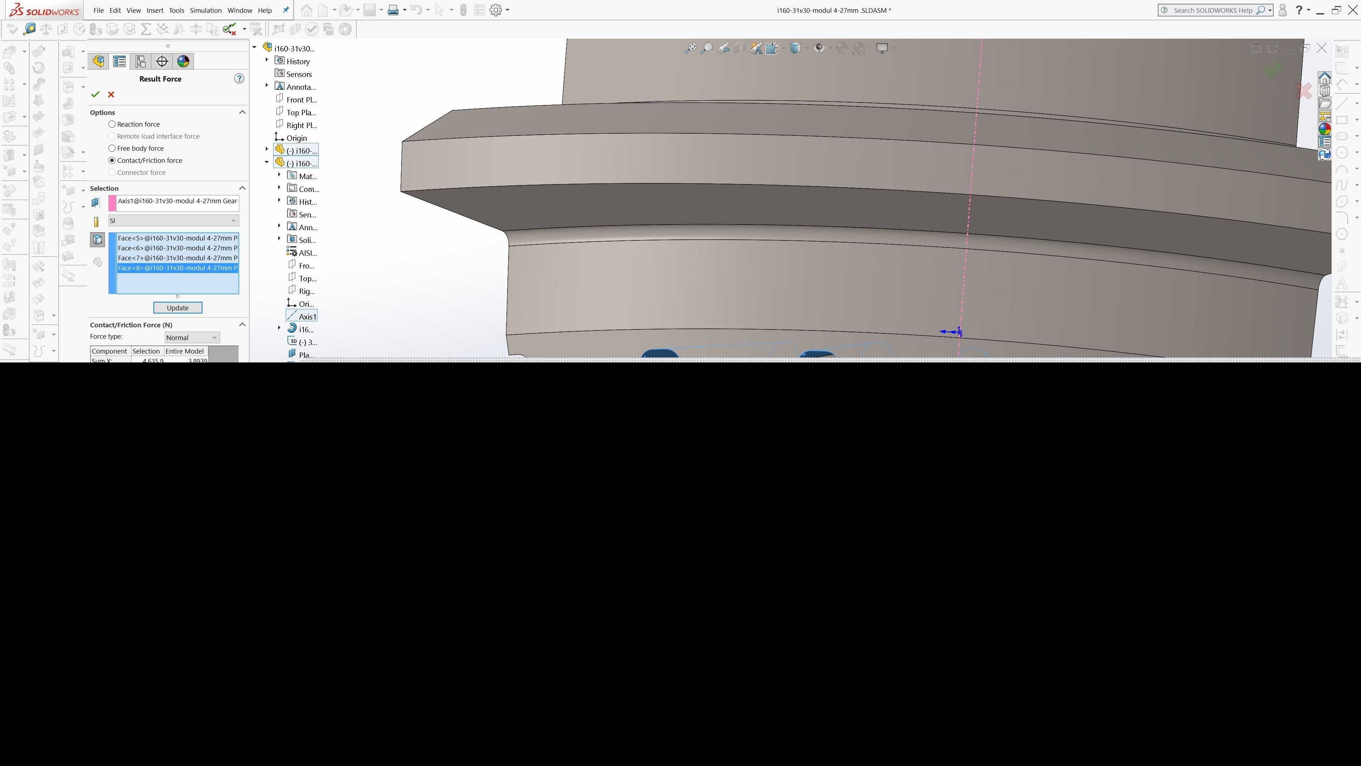Select Face<6> in the selection list

[178, 249]
